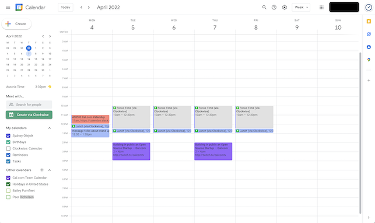This screenshot has width=375, height=223.
Task: Enable the Clockwise: Calendso calendar
Action: coord(8,149)
